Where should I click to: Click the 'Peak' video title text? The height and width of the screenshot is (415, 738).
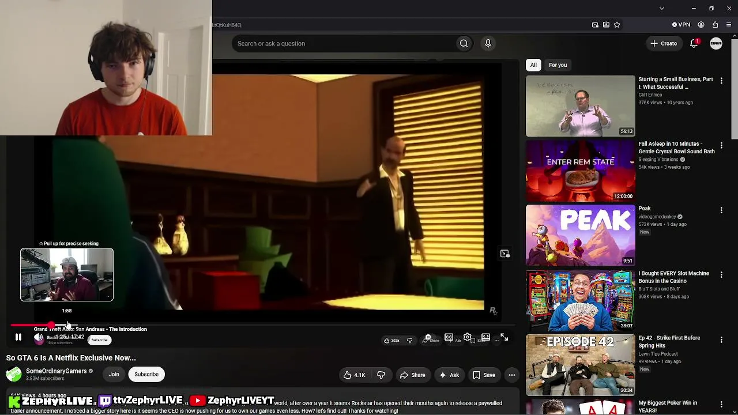click(645, 209)
